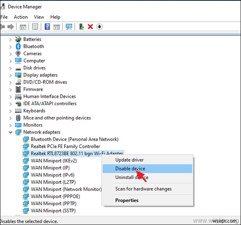Expand the Bluetooth node
Image resolution: width=241 pixels, height=225 pixels.
10,47
